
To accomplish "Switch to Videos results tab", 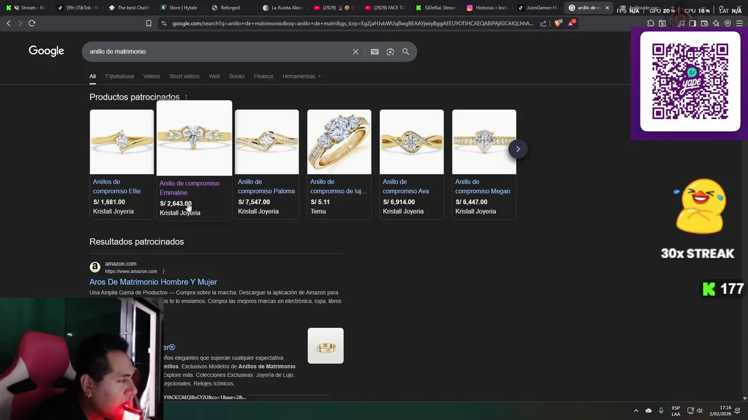I will point(151,76).
